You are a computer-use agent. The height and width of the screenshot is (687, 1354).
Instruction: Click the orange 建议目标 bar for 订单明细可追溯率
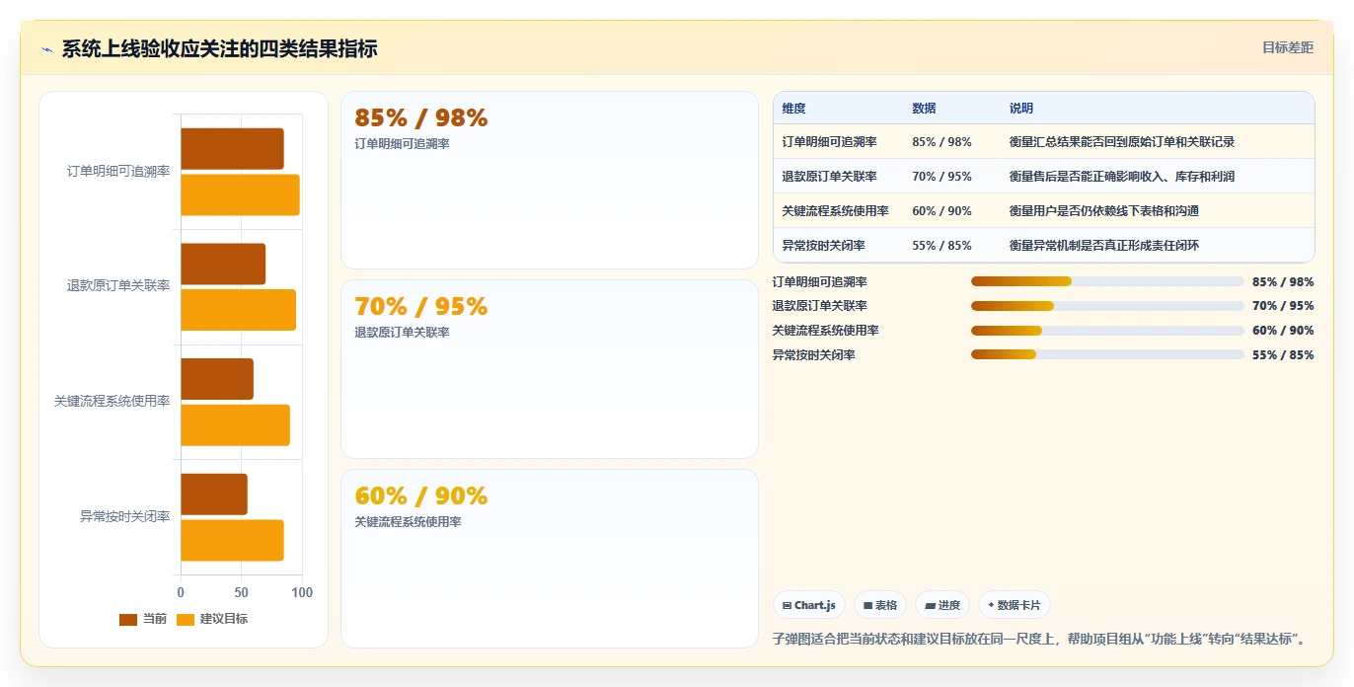click(x=240, y=194)
